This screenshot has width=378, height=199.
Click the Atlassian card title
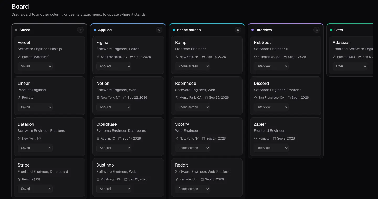(x=342, y=42)
